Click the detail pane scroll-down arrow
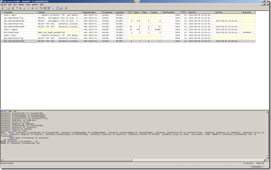This screenshot has height=170, width=271. coord(267,157)
